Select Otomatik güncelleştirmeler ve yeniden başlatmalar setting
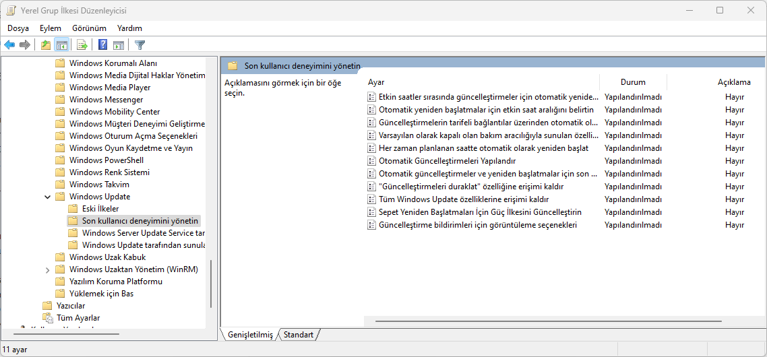The height and width of the screenshot is (357, 767). pyautogui.click(x=488, y=174)
